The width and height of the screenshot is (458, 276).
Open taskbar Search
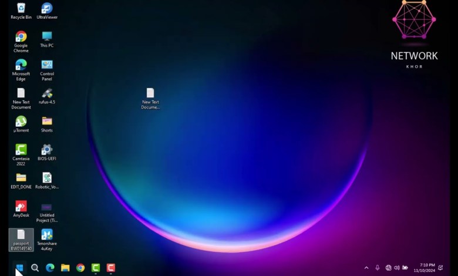(35, 268)
